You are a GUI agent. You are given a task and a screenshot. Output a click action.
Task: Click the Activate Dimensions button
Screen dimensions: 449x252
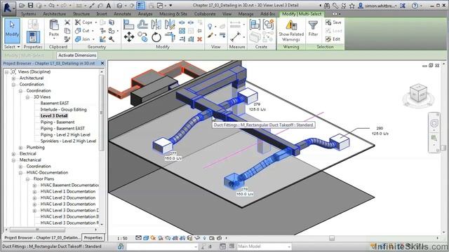click(x=77, y=55)
